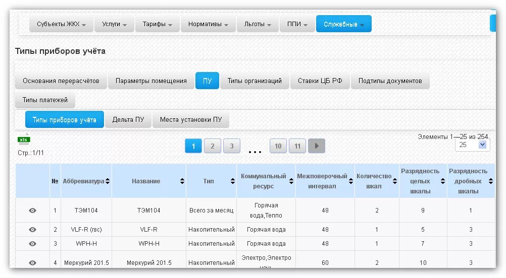Switch to Типы организаций tab
The width and height of the screenshot is (506, 278).
point(255,81)
